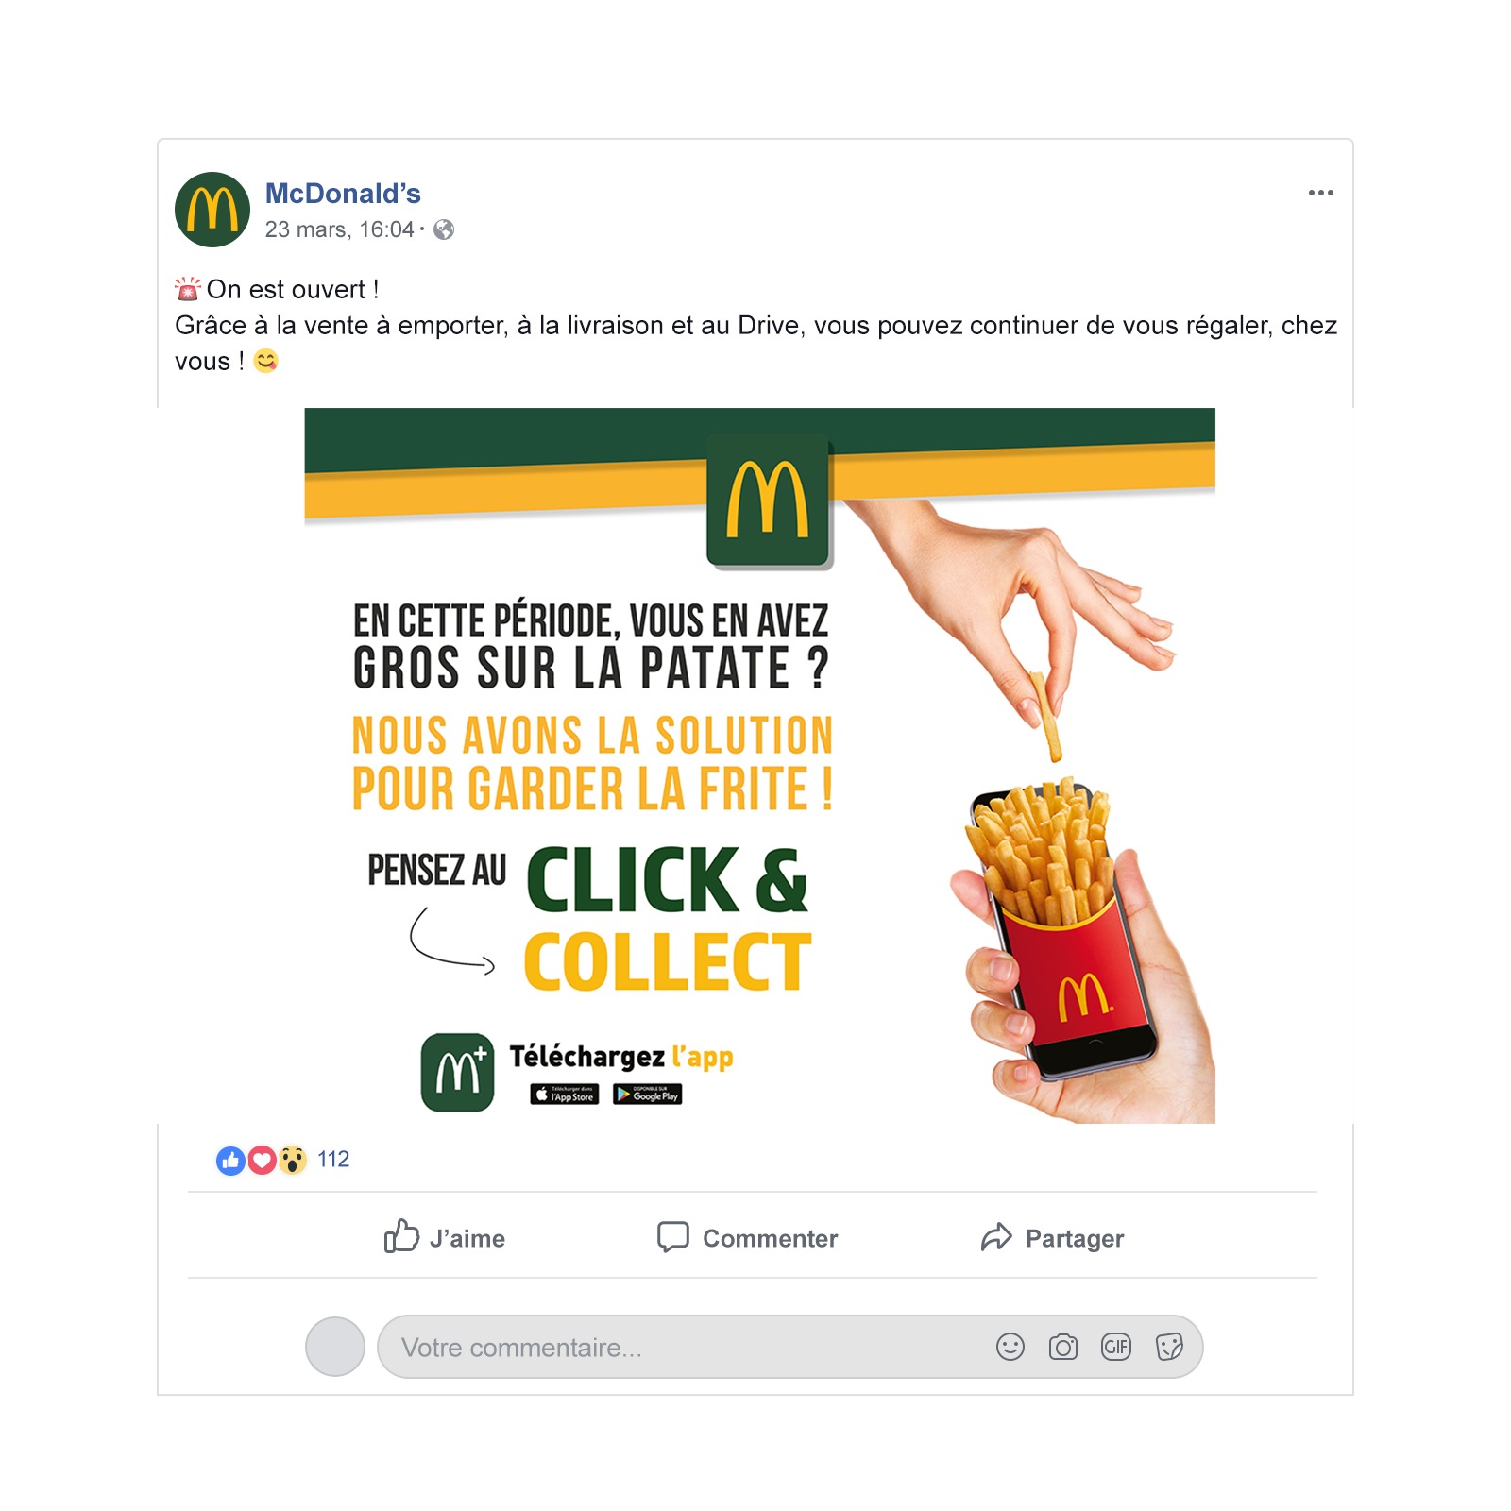1511x1511 pixels.
Task: Click the wow face reaction icon
Action: click(x=293, y=1160)
